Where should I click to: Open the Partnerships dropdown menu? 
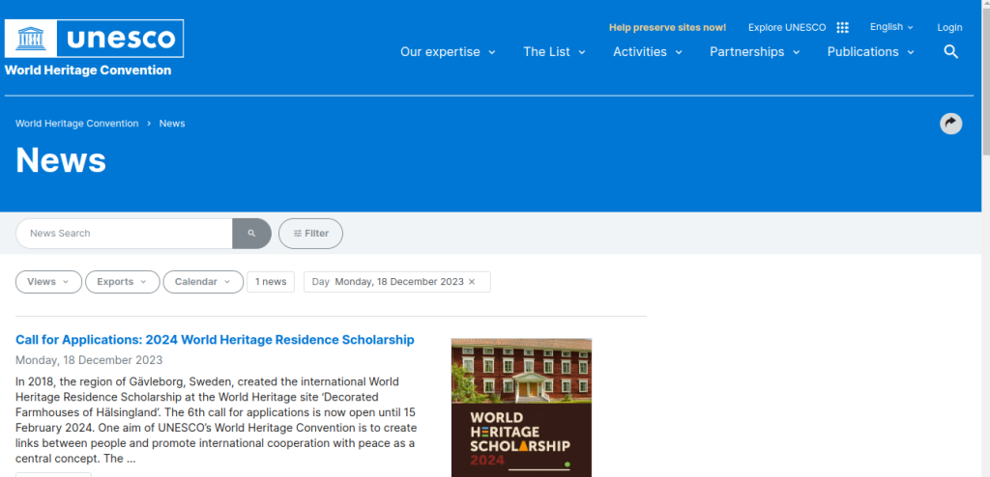click(754, 52)
